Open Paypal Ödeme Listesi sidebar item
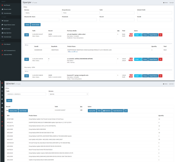 9,25
